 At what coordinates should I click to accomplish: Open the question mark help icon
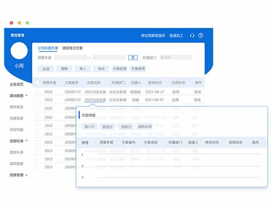coord(201,35)
